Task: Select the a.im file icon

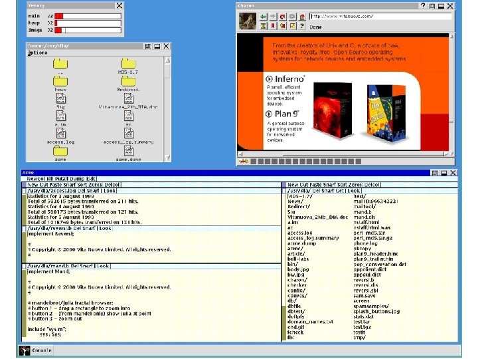Action: pos(60,116)
